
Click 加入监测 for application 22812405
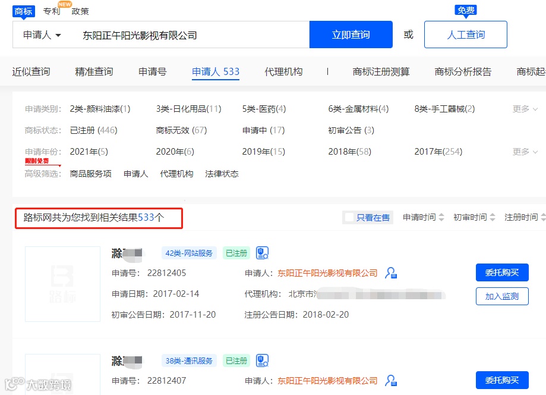[x=502, y=296]
